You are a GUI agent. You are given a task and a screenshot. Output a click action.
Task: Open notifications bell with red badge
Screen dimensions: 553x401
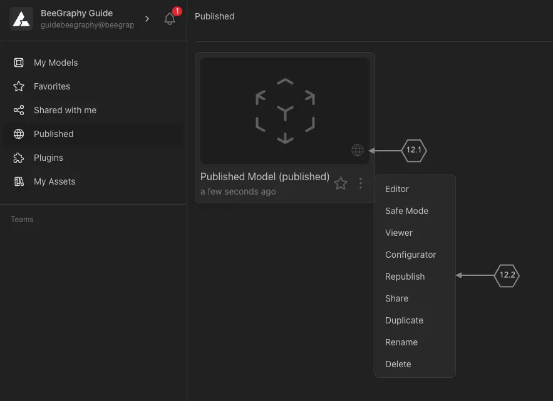tap(170, 19)
